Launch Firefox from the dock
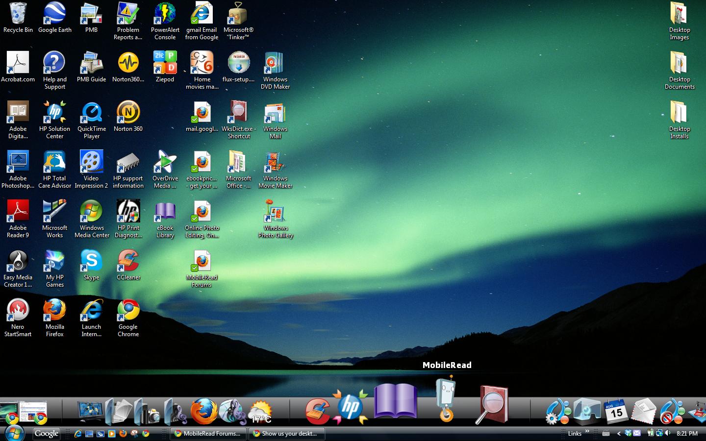Viewport: 706px width, 441px height. click(x=203, y=411)
